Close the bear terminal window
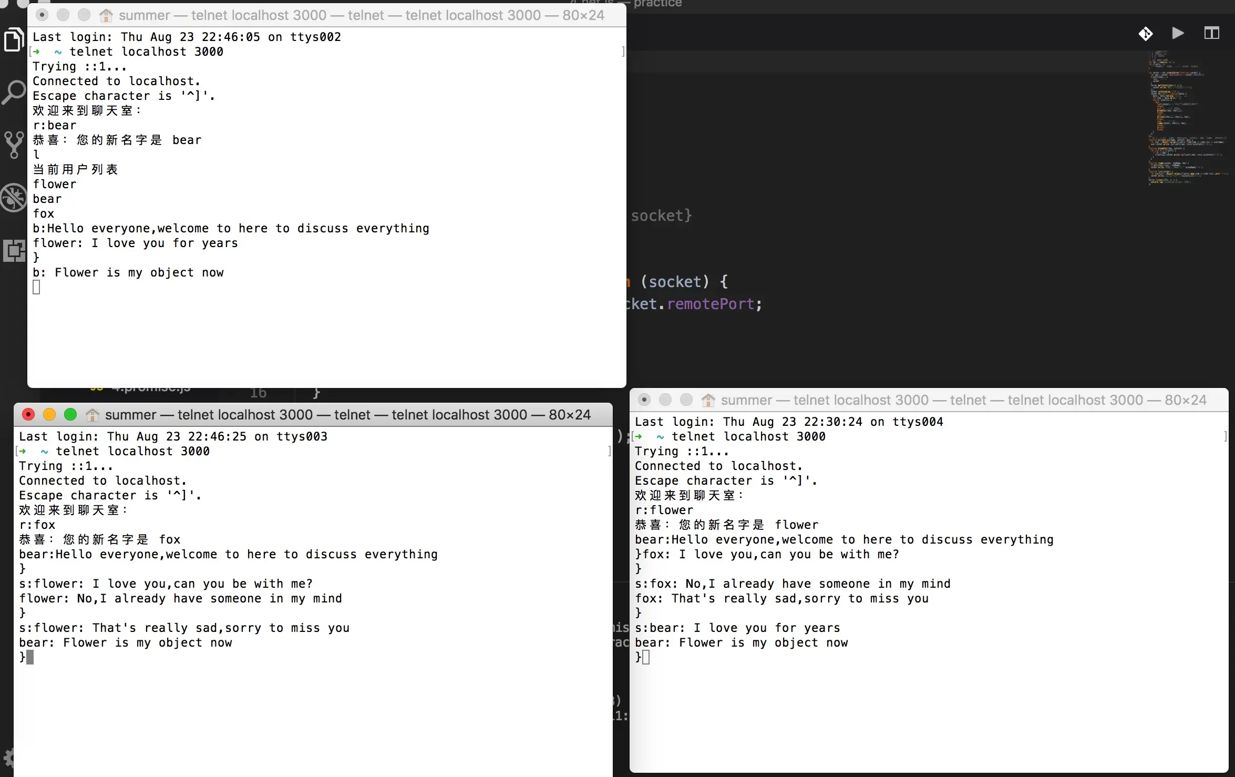This screenshot has height=777, width=1235. tap(42, 15)
